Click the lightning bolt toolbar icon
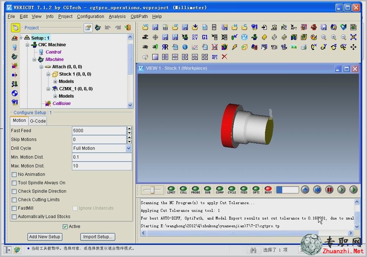 [x=235, y=47]
